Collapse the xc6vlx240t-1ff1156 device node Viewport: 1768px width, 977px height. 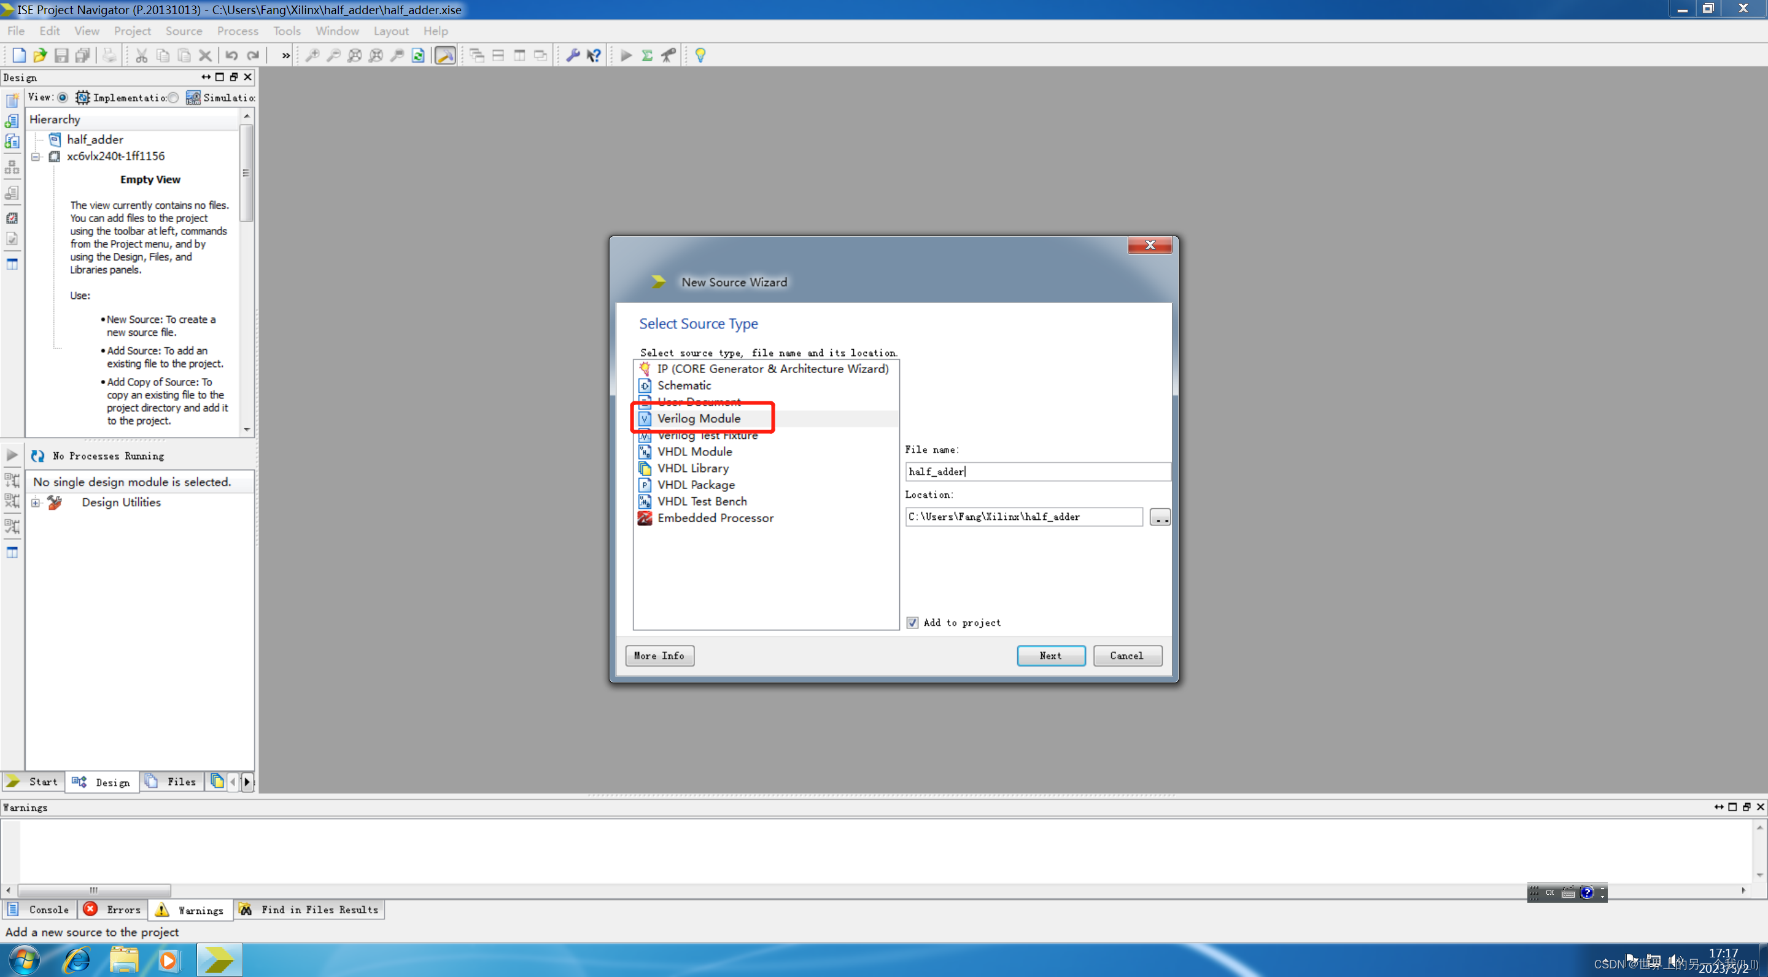tap(36, 156)
